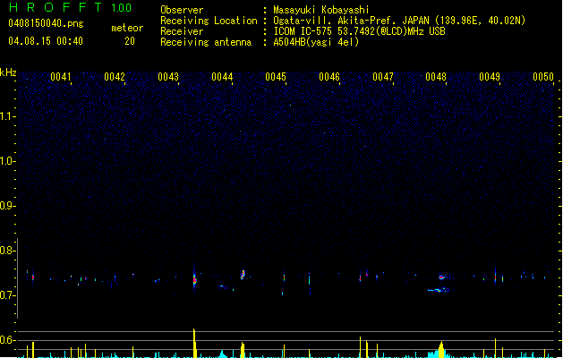
Task: Click the 0046 time marker
Action: [329, 77]
